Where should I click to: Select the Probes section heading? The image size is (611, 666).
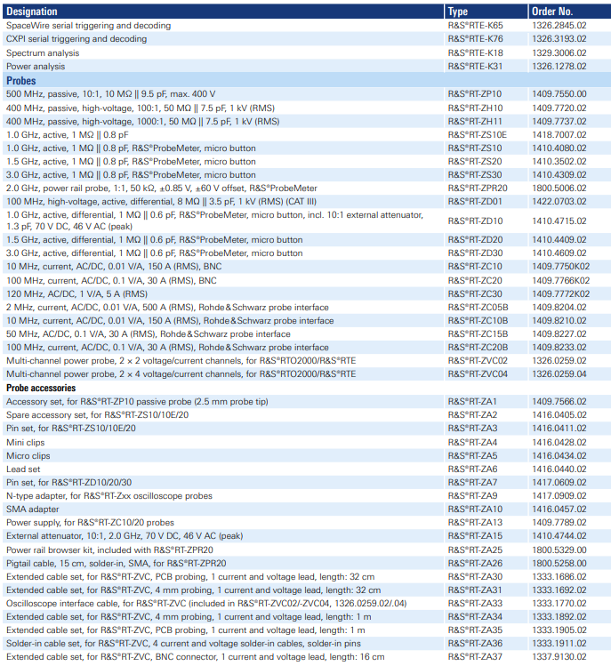coord(20,81)
